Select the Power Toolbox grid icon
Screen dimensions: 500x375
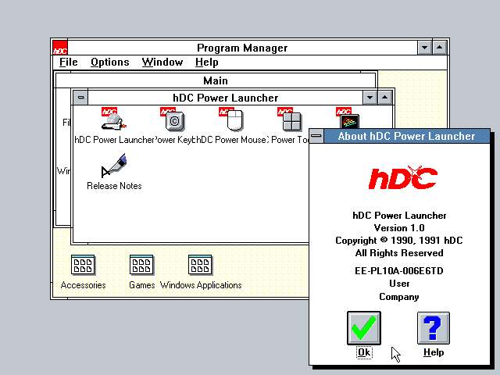point(290,120)
